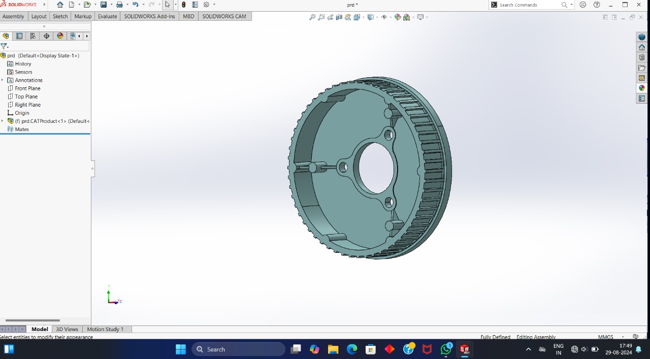Image resolution: width=650 pixels, height=359 pixels.
Task: Print the document using the Print icon
Action: (x=119, y=5)
